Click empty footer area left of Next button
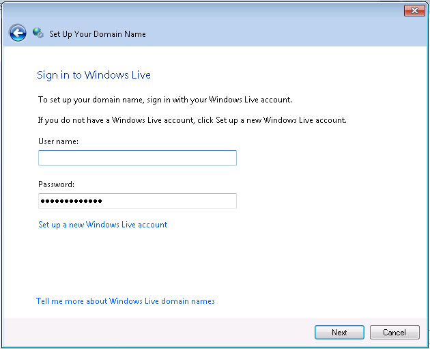 point(171,333)
